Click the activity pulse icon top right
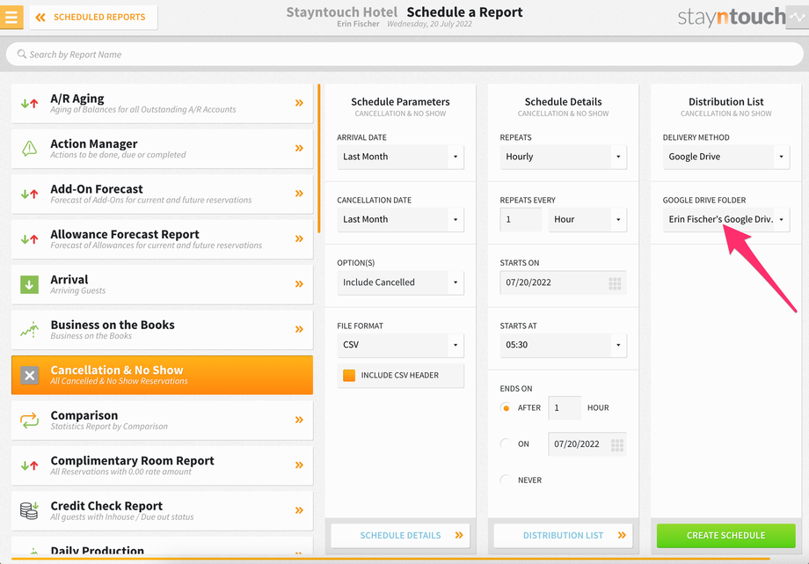Image resolution: width=809 pixels, height=564 pixels. [798, 17]
